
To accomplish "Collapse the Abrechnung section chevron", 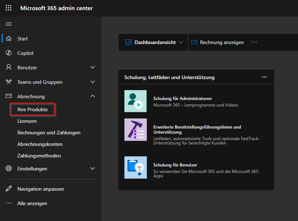I will (x=93, y=96).
